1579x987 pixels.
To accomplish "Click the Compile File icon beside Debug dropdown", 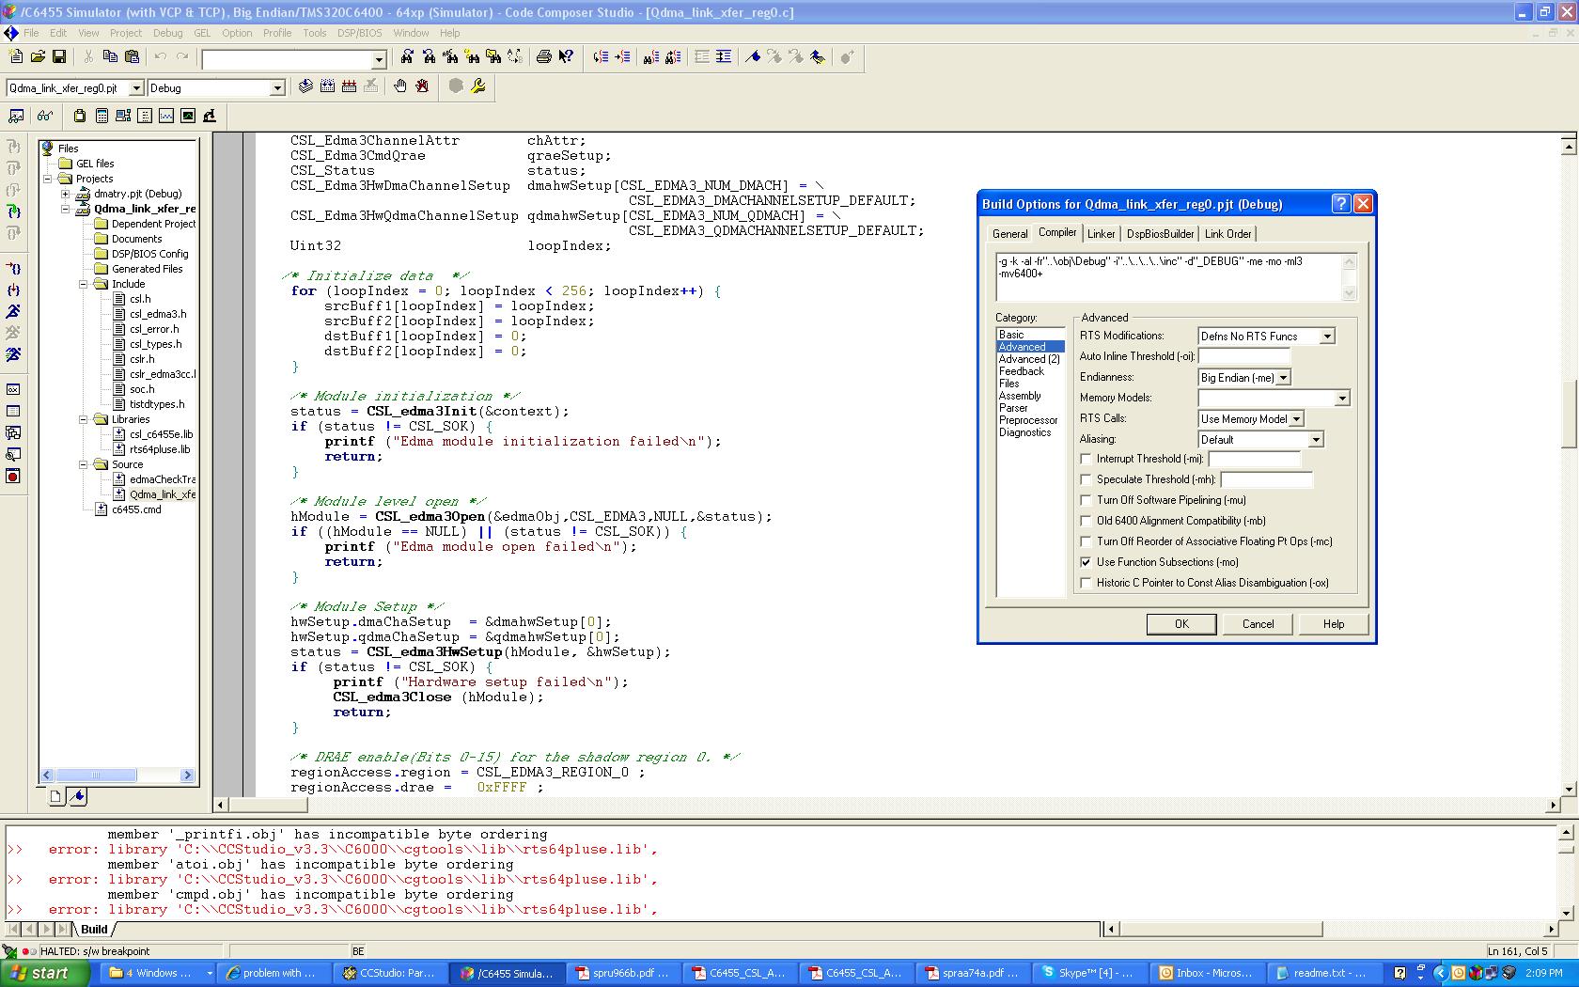I will 305,86.
